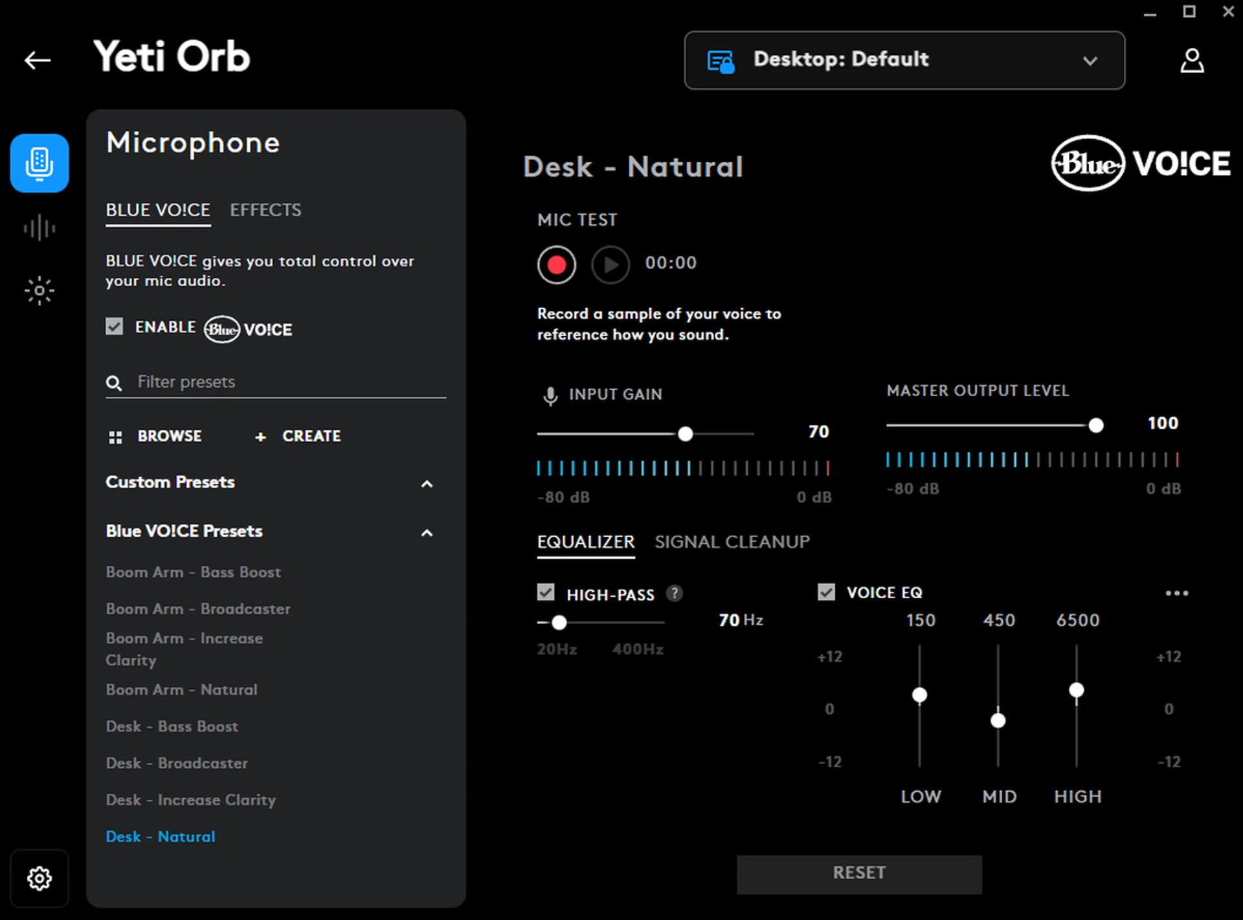Click the RESET button
Image resolution: width=1243 pixels, height=920 pixels.
(x=858, y=873)
